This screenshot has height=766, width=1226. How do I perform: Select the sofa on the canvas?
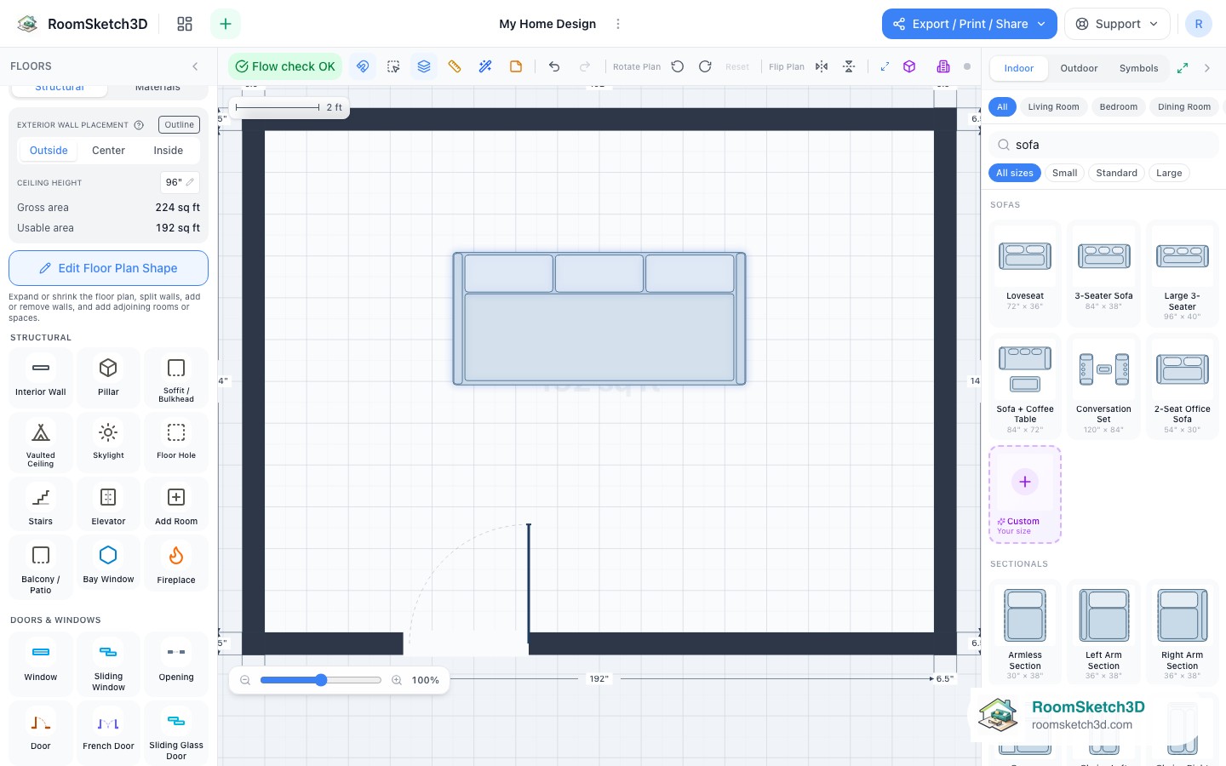[x=599, y=318]
